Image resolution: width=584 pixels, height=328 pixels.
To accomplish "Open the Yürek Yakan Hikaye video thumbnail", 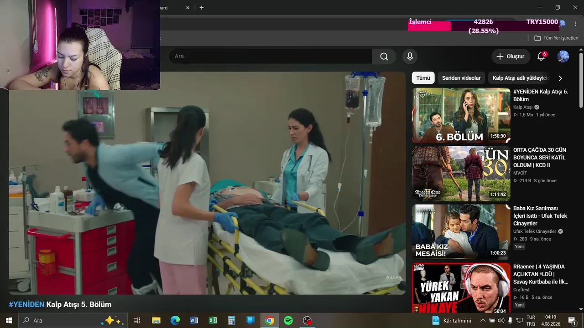I will click(x=461, y=288).
